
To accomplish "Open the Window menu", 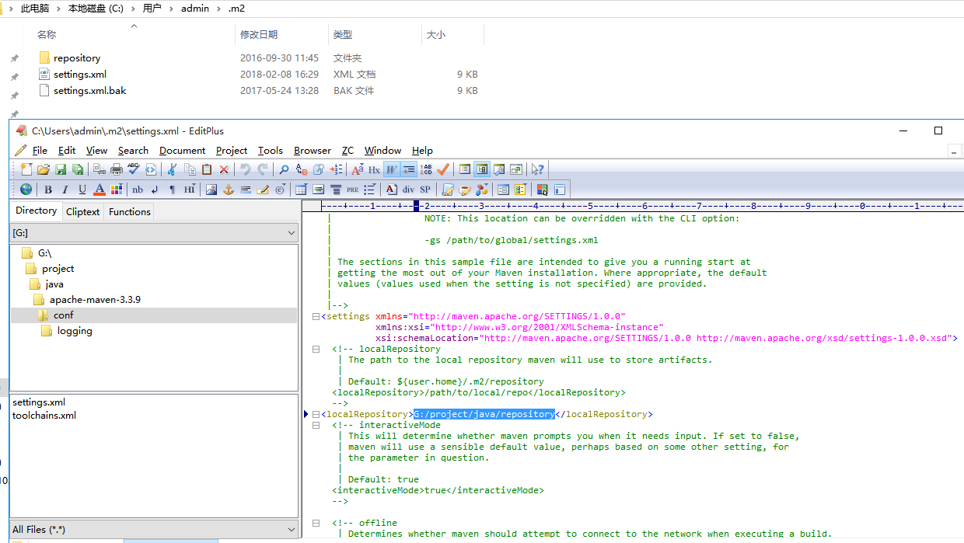I will [382, 151].
